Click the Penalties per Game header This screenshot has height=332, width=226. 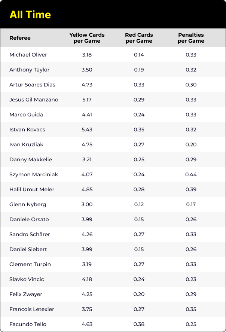191,38
